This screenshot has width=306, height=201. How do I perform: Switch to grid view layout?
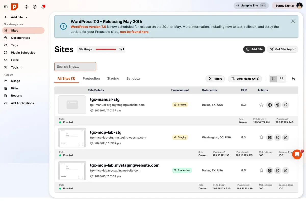pyautogui.click(x=282, y=79)
